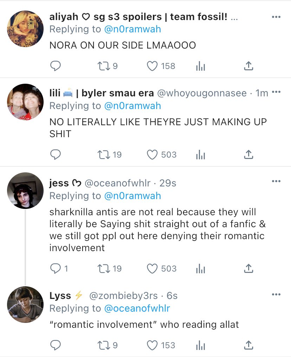Reply to lili's MAKING UP tweet
Screen dimensions: 291x357
click(x=56, y=155)
